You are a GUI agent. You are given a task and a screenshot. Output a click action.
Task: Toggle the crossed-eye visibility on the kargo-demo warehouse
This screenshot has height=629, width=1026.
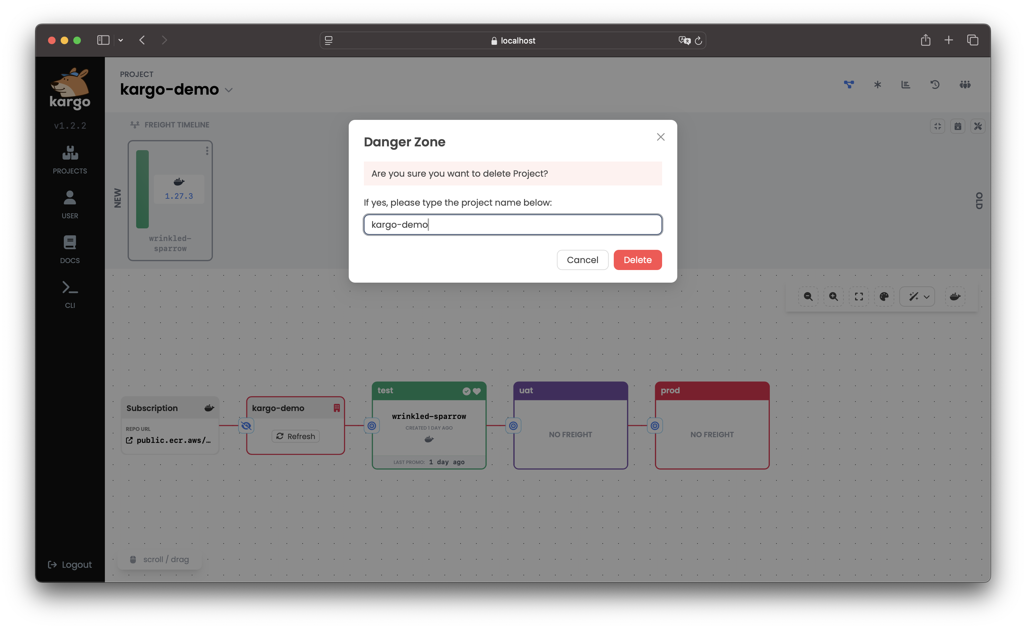pos(246,426)
